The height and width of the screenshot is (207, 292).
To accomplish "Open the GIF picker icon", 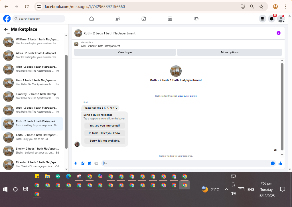I will 96,163.
